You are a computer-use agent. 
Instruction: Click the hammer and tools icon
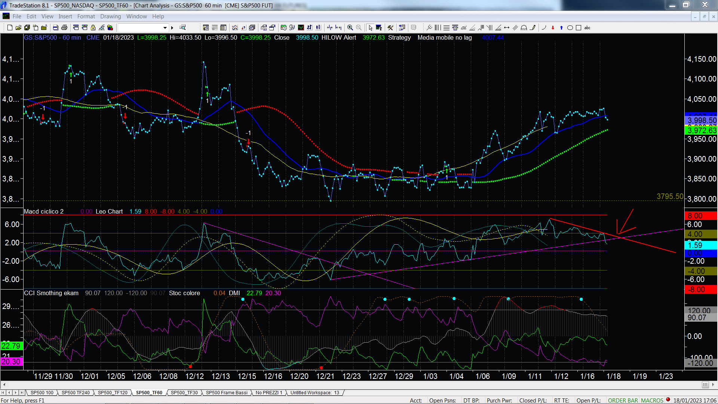(390, 28)
